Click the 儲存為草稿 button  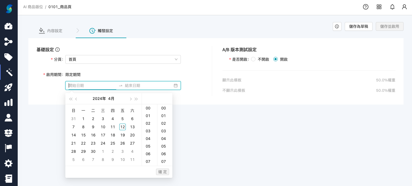(x=358, y=26)
